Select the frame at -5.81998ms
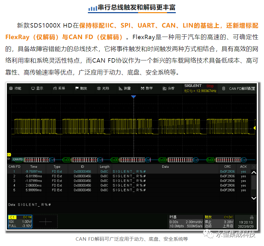Screen dimensions: 264x246 (129, 176)
